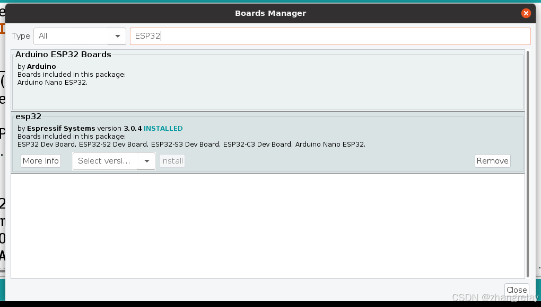Open the Type filter dropdown set to All
The image size is (541, 307).
80,36
